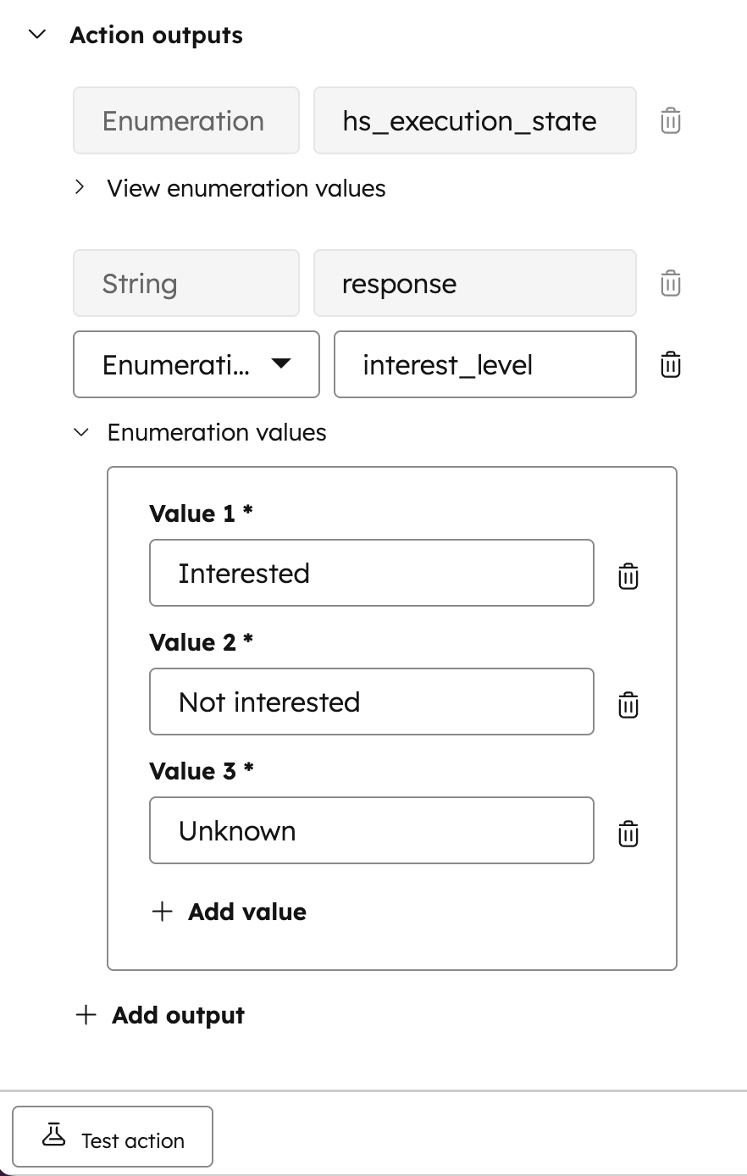747x1176 pixels.
Task: Delete the hs_execution_state output
Action: (669, 120)
